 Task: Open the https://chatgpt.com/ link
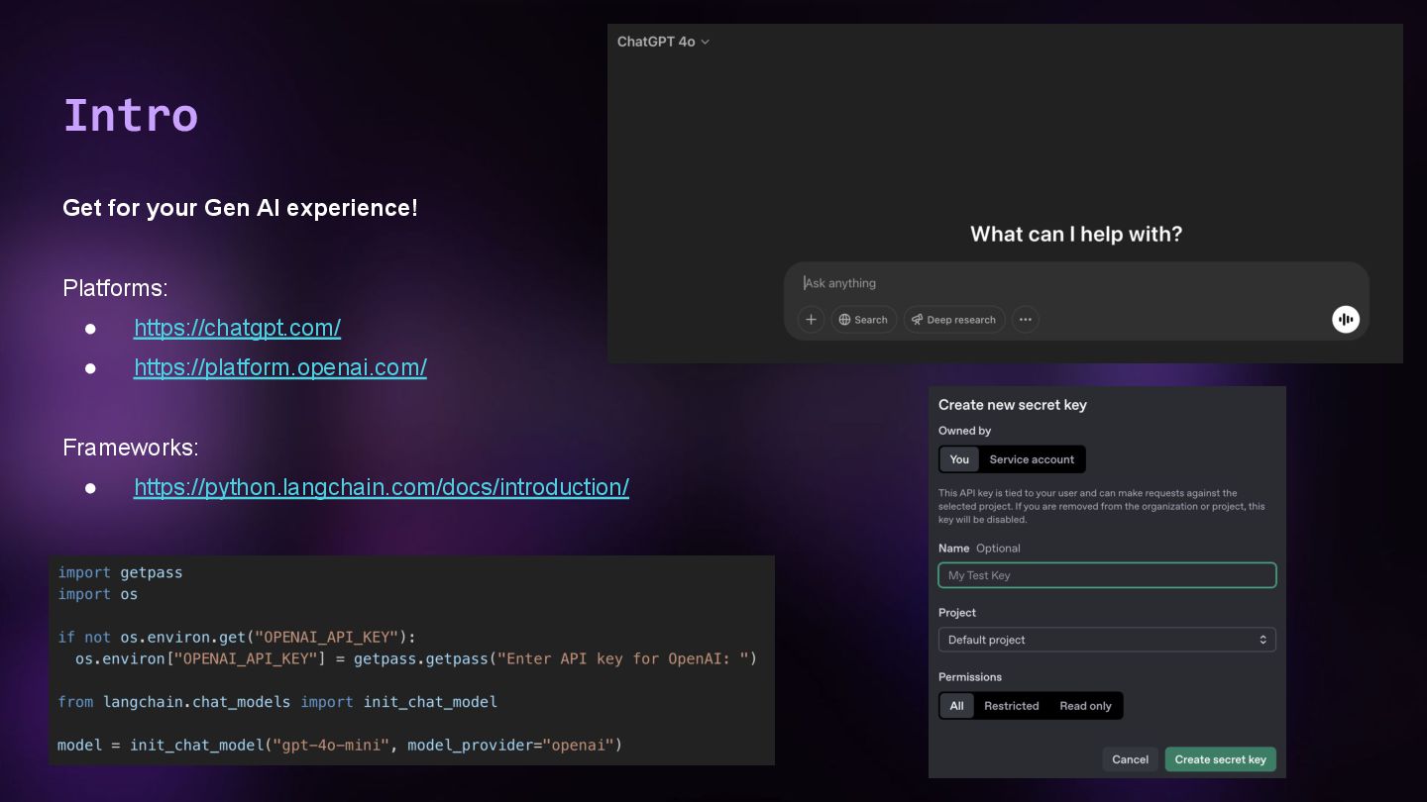pos(237,328)
